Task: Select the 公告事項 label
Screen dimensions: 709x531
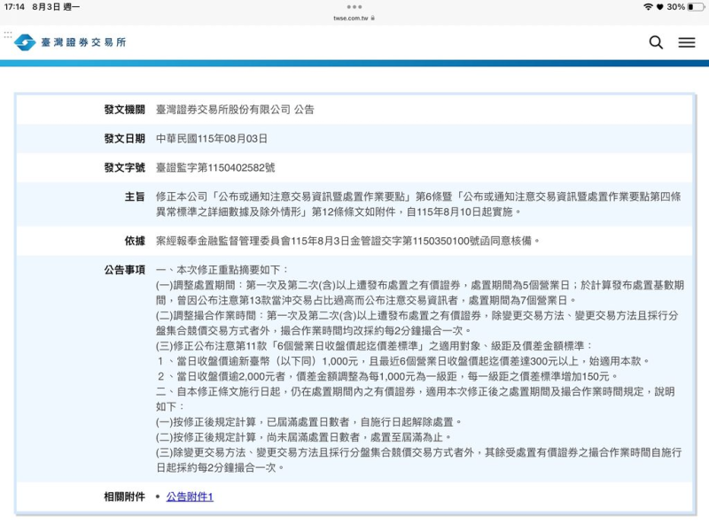Action: click(x=124, y=270)
